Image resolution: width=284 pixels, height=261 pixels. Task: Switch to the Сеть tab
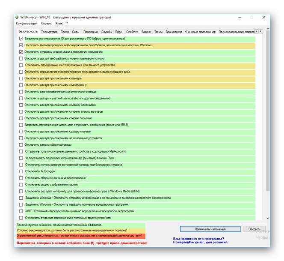pos(75,32)
